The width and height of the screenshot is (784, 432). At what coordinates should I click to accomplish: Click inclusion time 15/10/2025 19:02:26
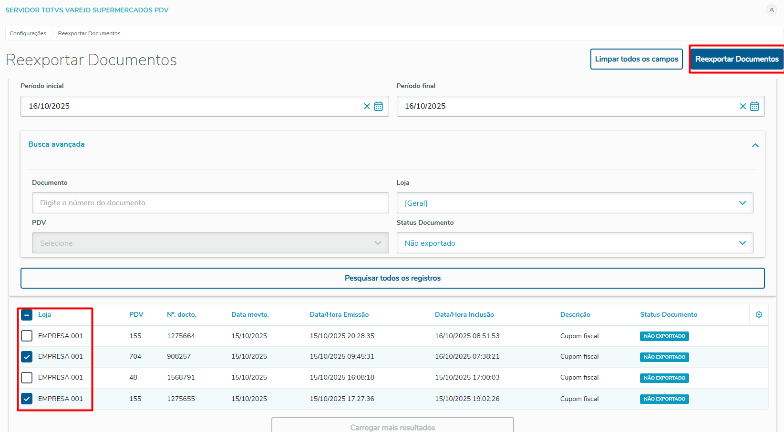[467, 399]
